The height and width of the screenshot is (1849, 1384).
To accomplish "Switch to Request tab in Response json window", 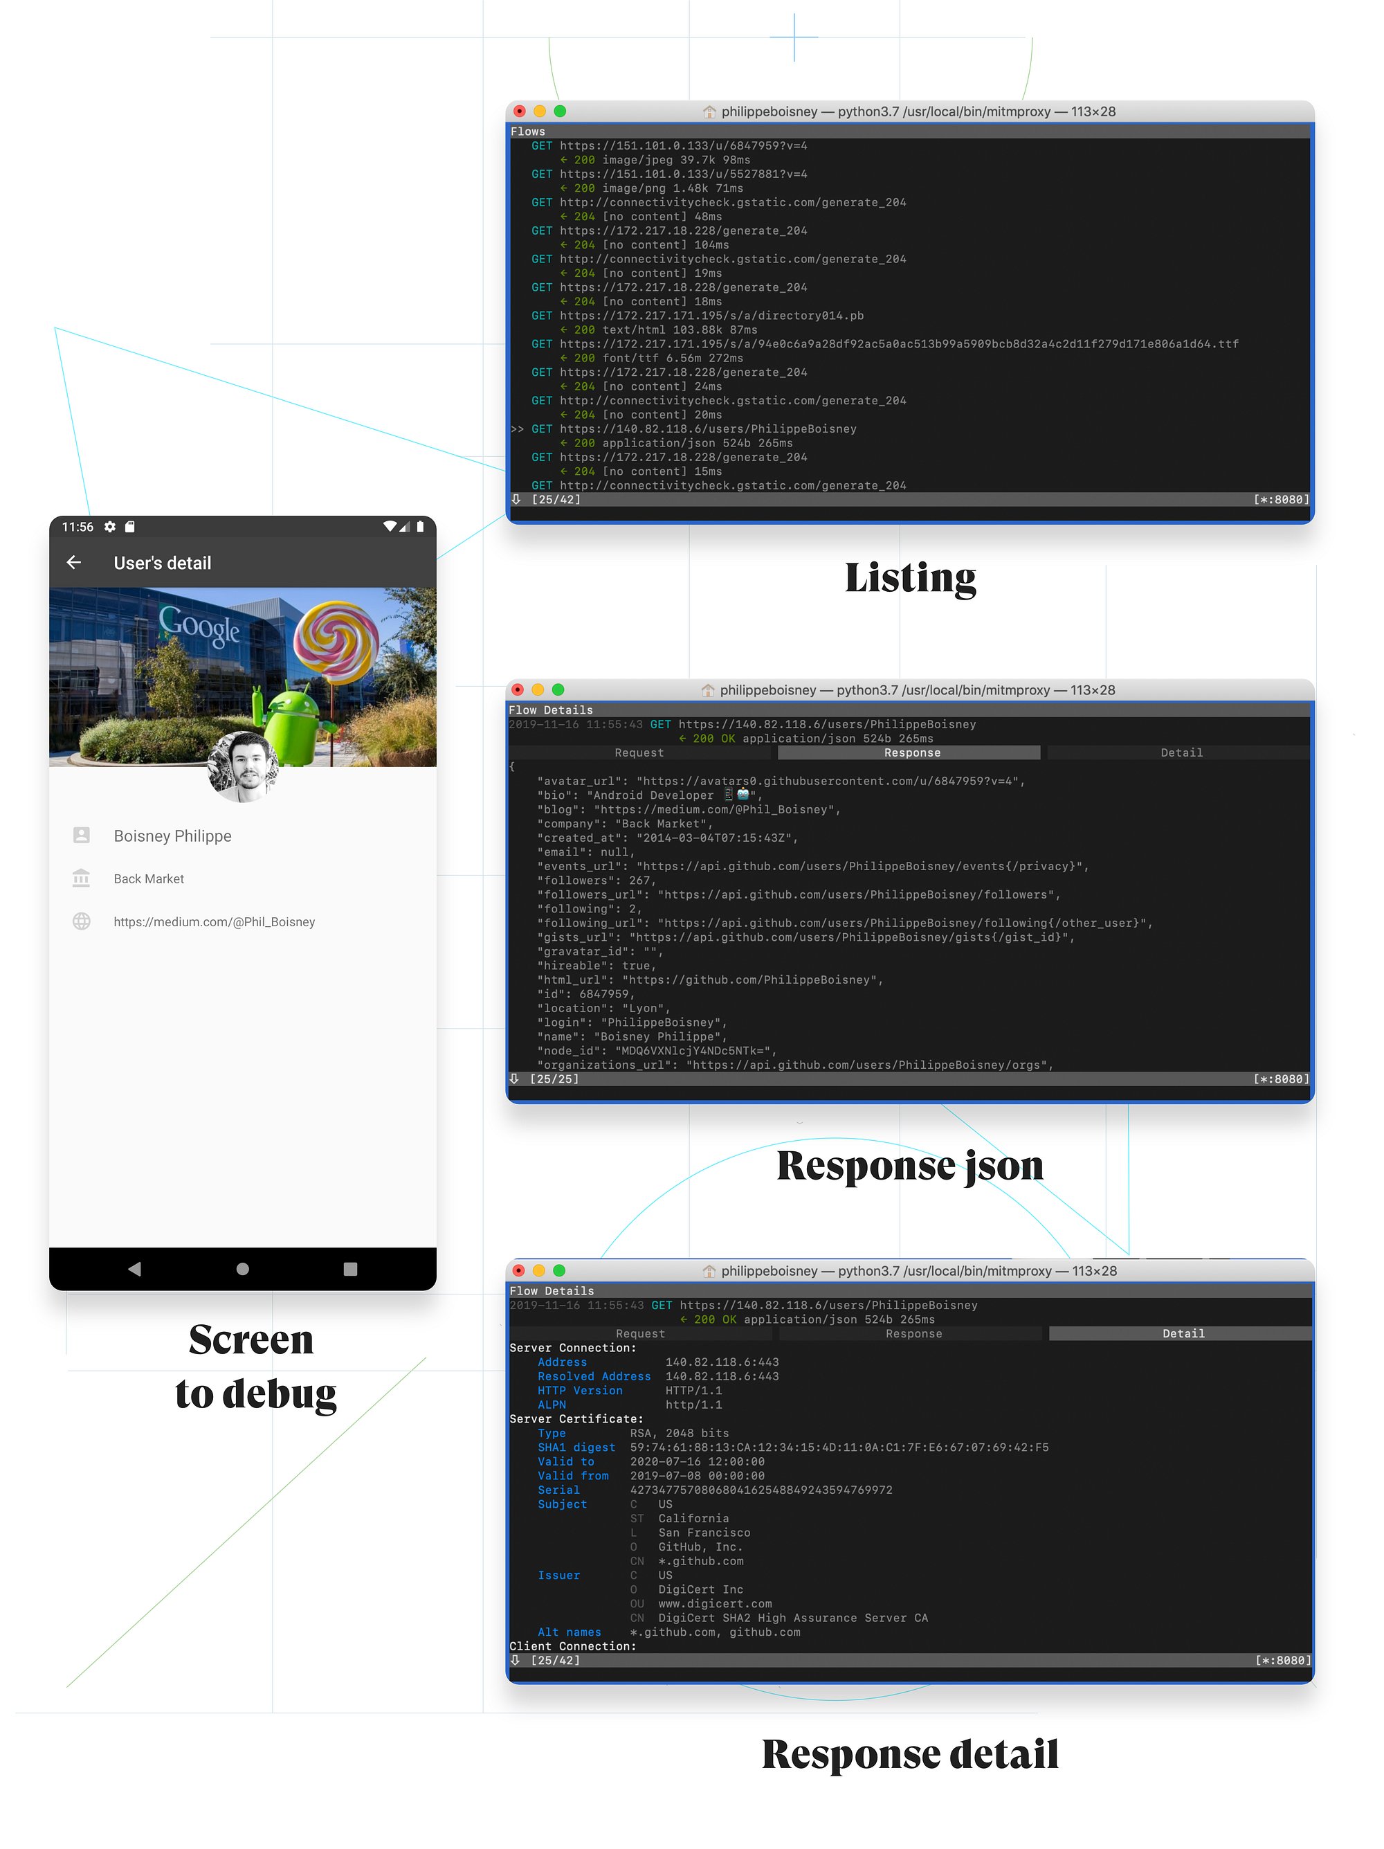I will [639, 752].
